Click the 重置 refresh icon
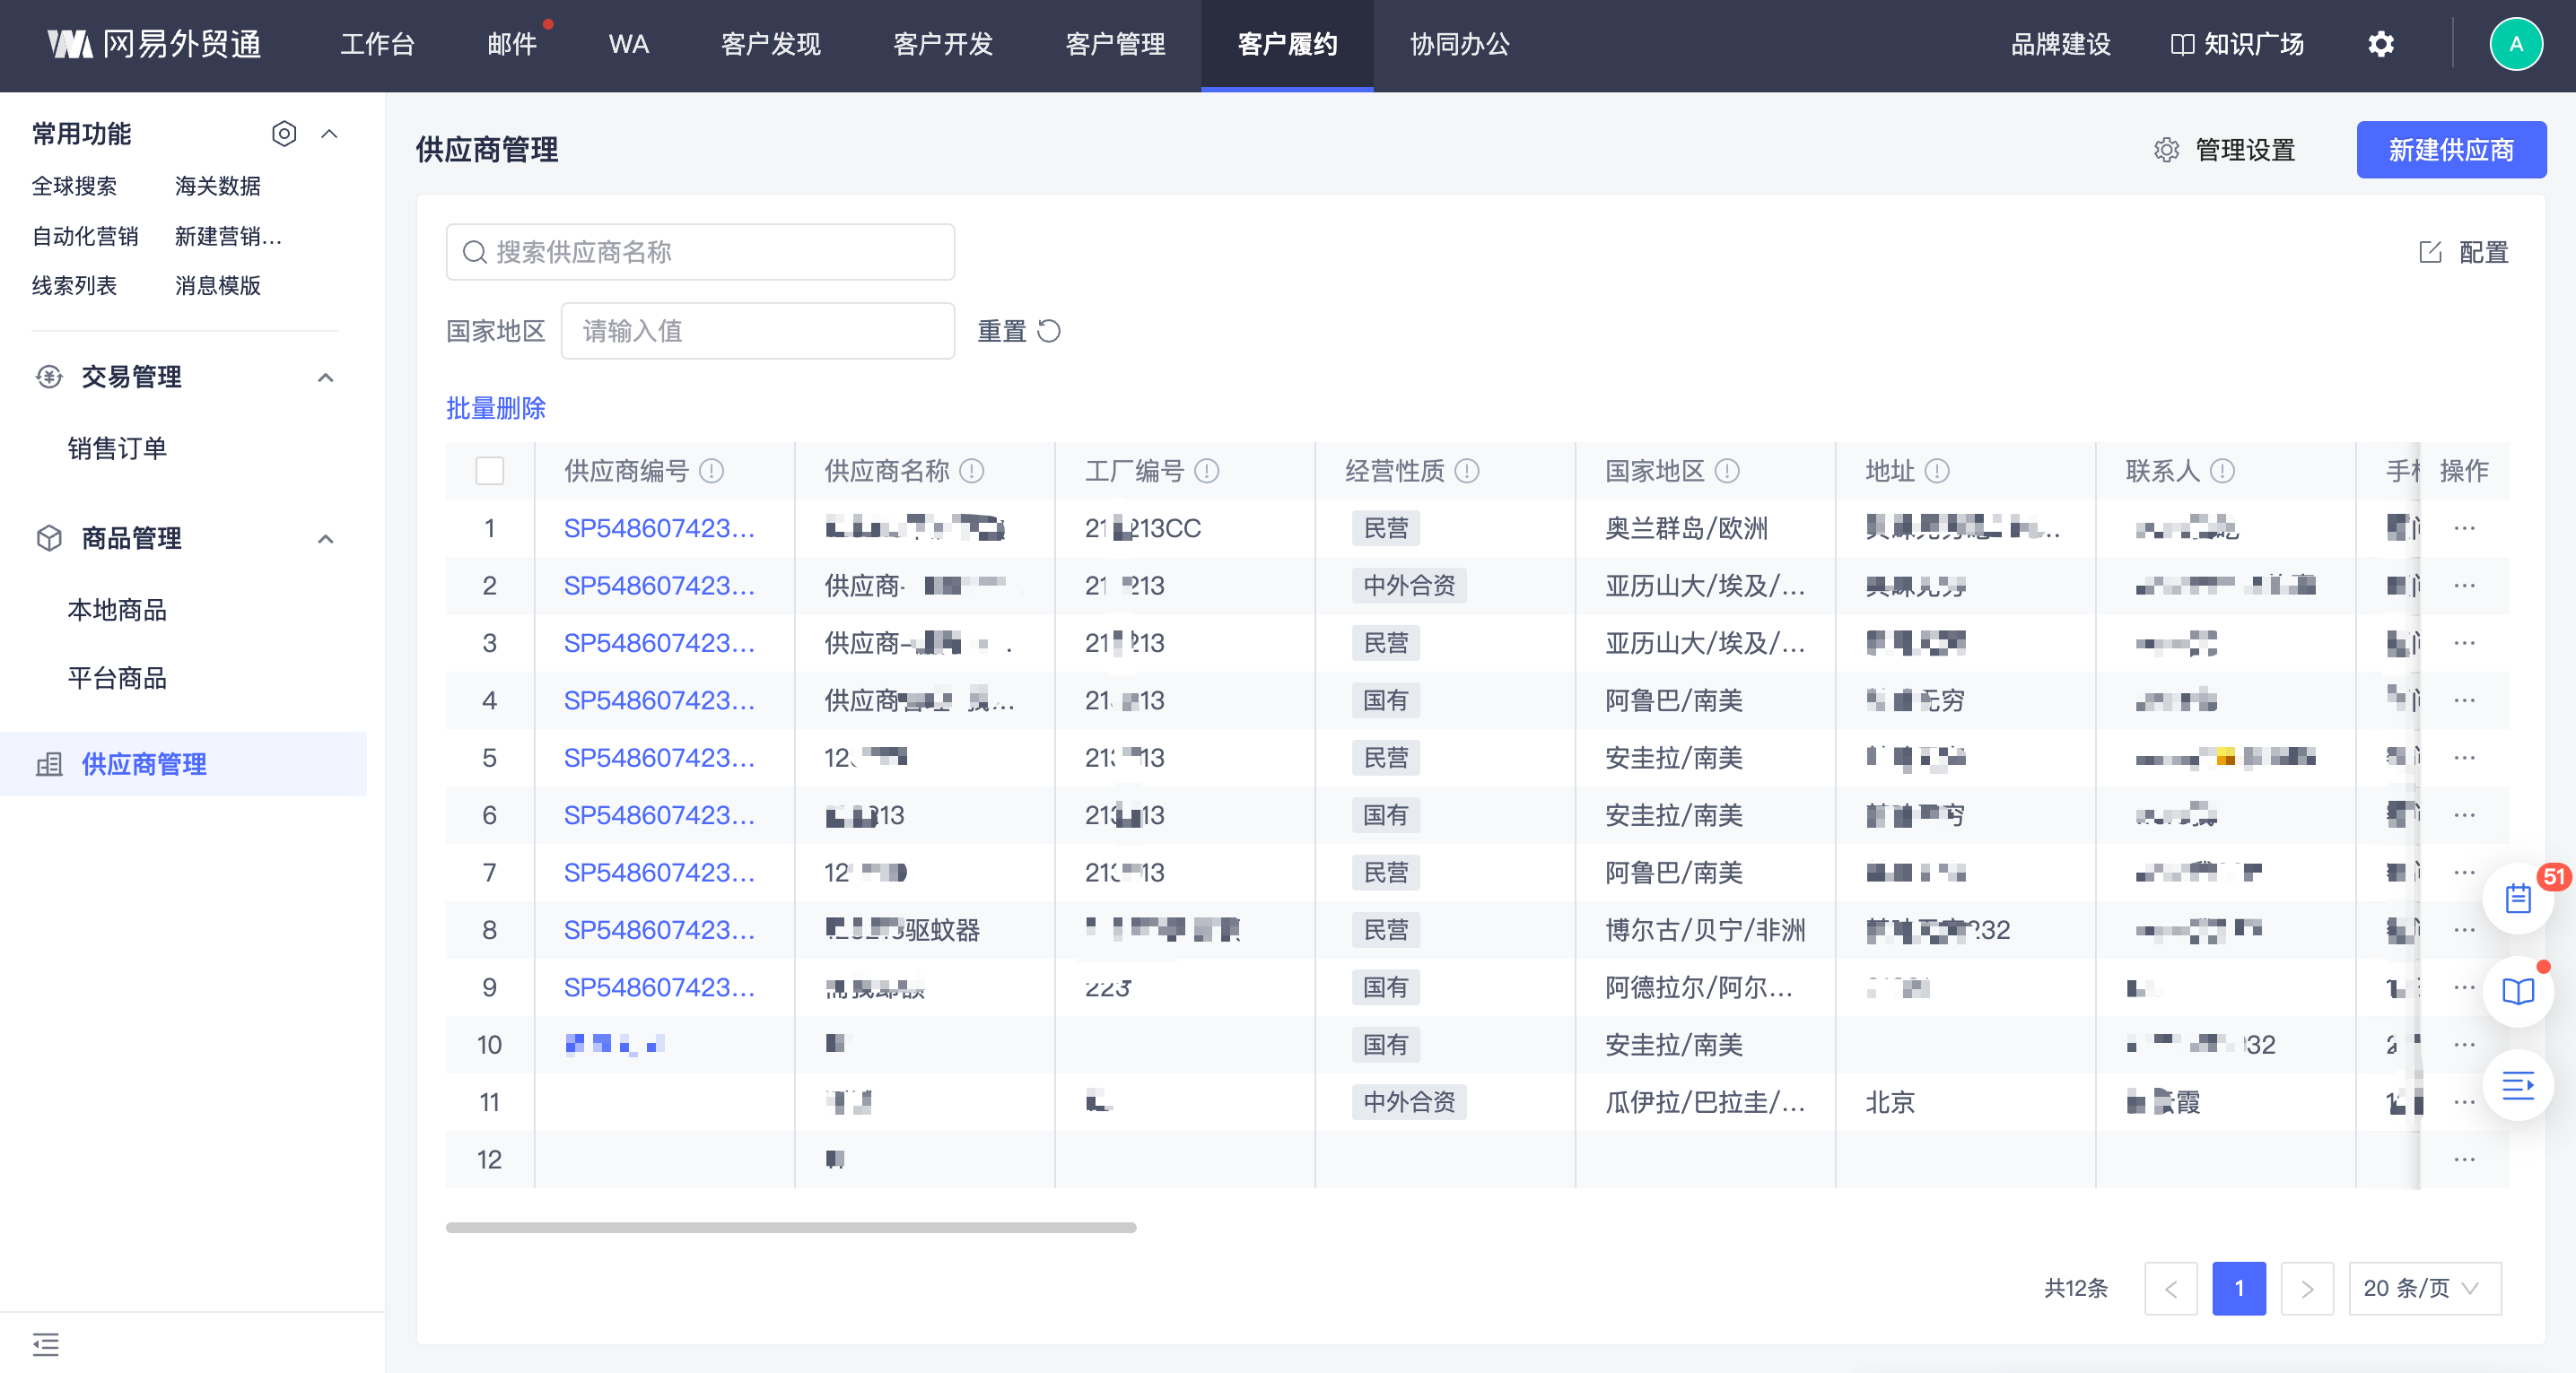Screen dimensions: 2576x1373 pos(1048,331)
